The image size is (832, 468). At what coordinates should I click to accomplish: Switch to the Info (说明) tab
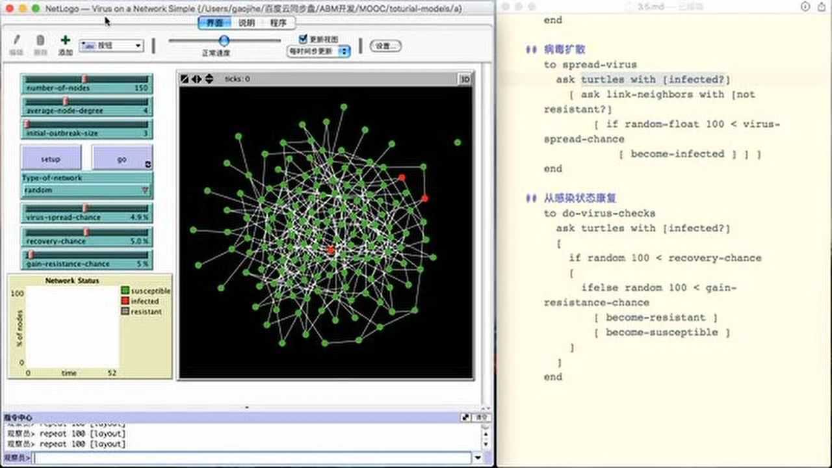coord(246,23)
